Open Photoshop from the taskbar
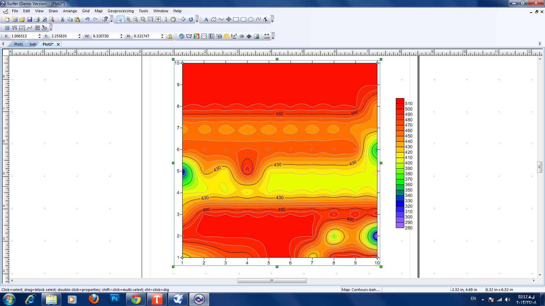Image resolution: width=545 pixels, height=306 pixels. (114, 299)
